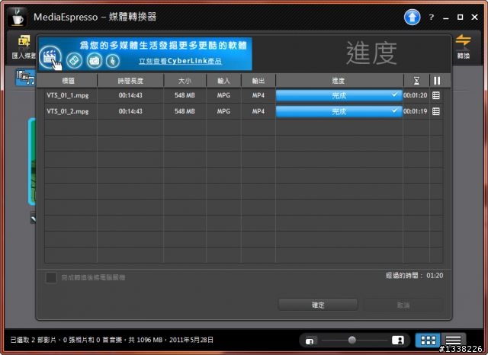Image resolution: width=488 pixels, height=355 pixels.
Task: Click the elapsed time 01:20 label
Action: coord(415,276)
